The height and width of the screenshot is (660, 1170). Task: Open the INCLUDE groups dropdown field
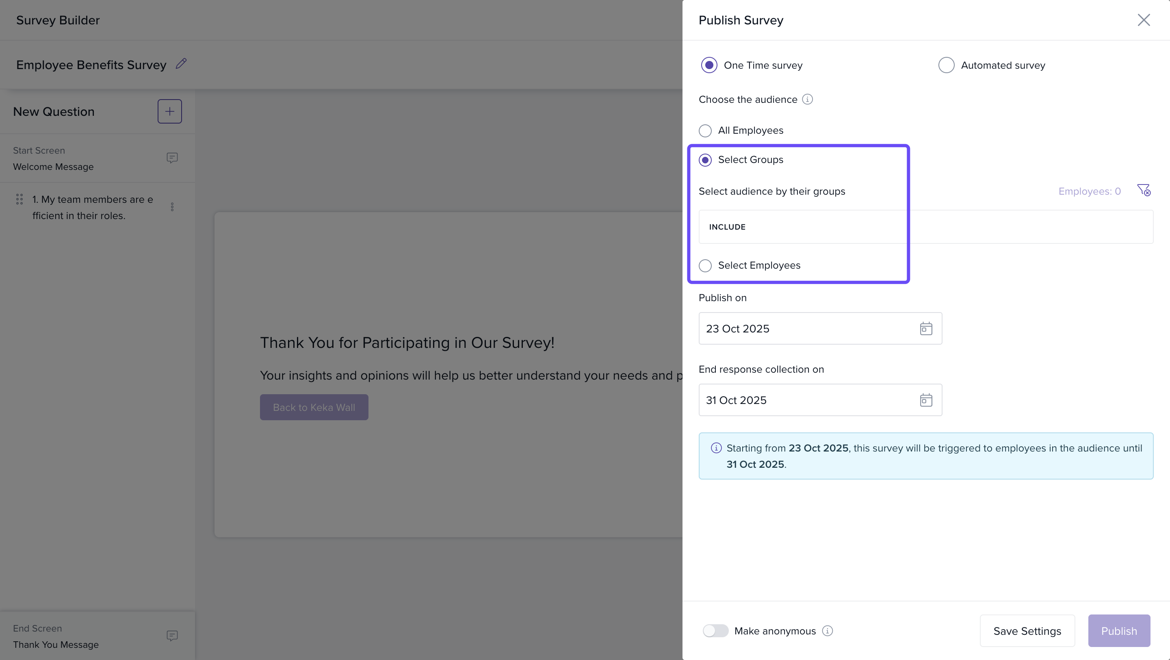point(925,227)
